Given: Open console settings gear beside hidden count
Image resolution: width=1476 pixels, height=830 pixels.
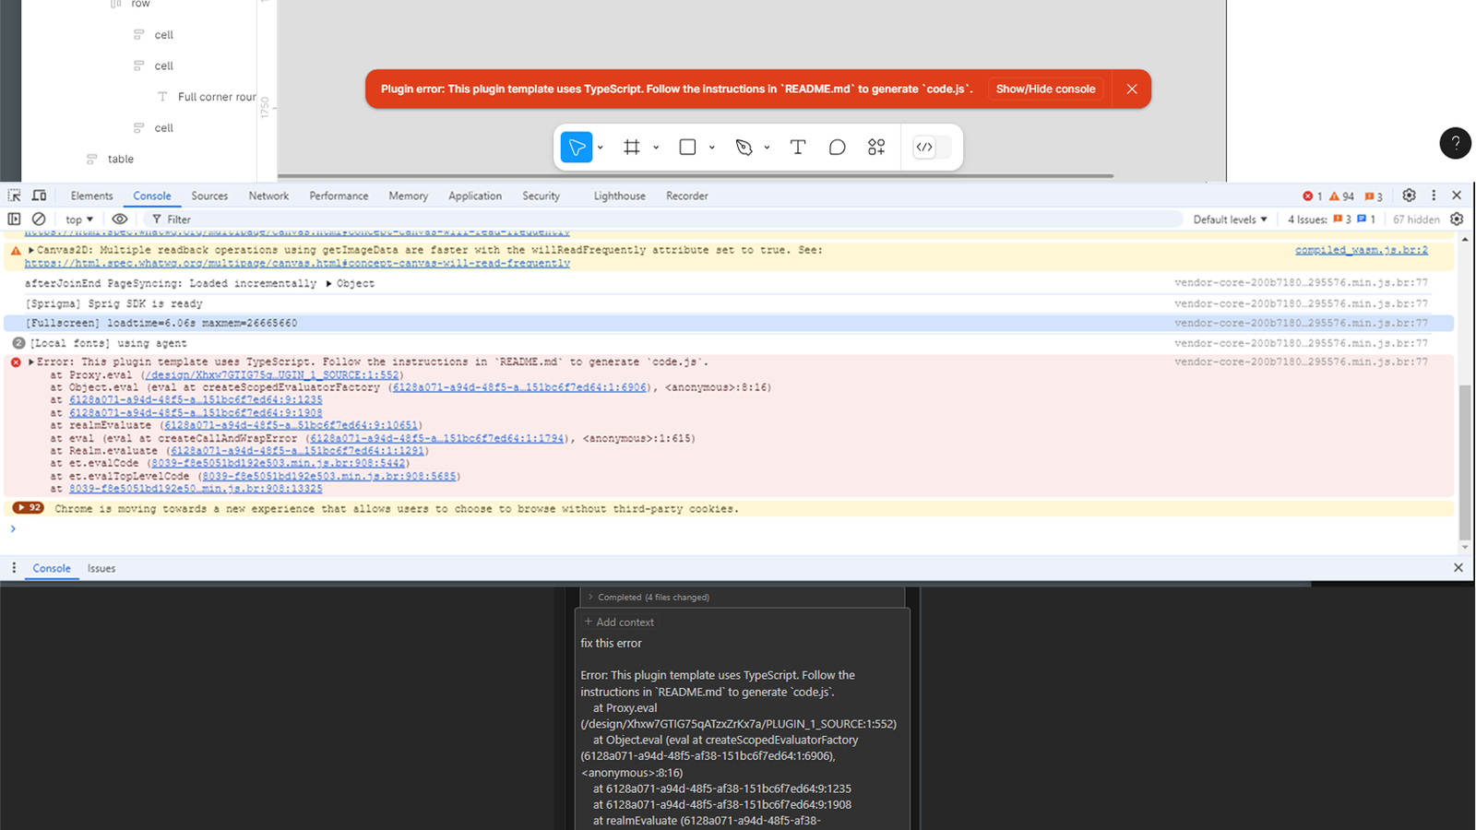Looking at the screenshot, I should click(1457, 219).
